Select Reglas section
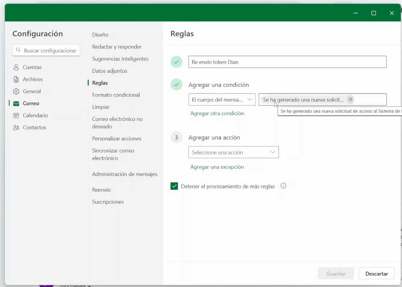The height and width of the screenshot is (287, 402). click(x=100, y=83)
